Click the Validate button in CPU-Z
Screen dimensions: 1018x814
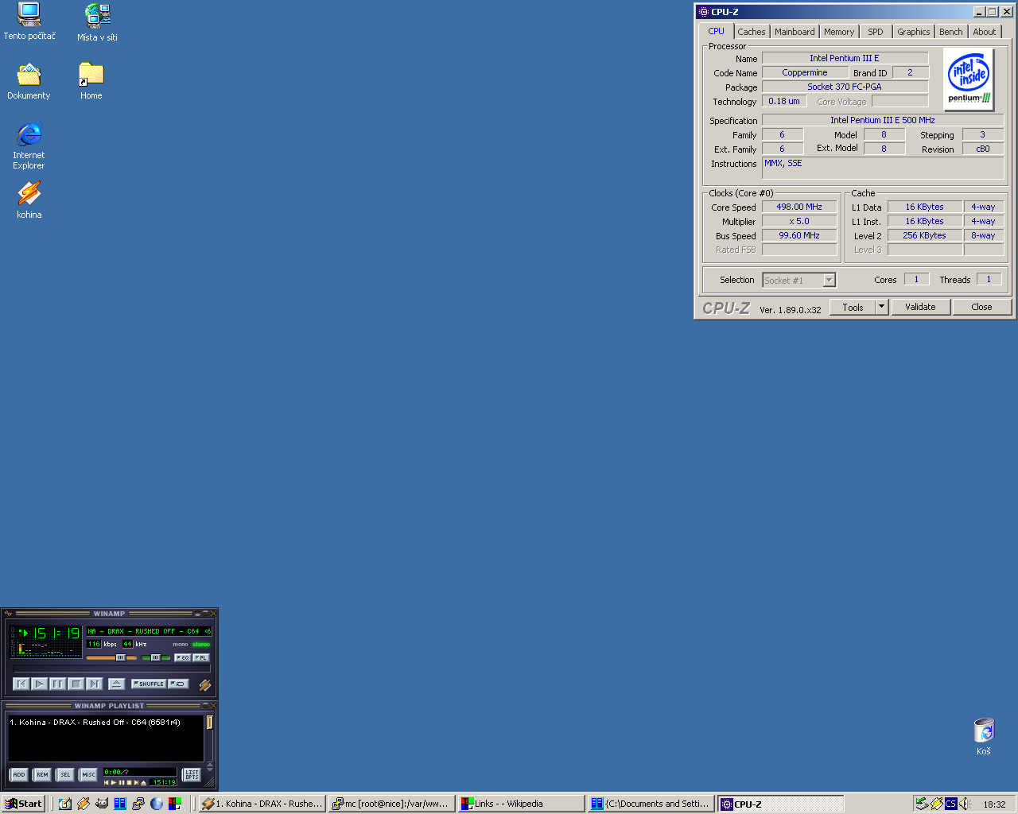[920, 307]
